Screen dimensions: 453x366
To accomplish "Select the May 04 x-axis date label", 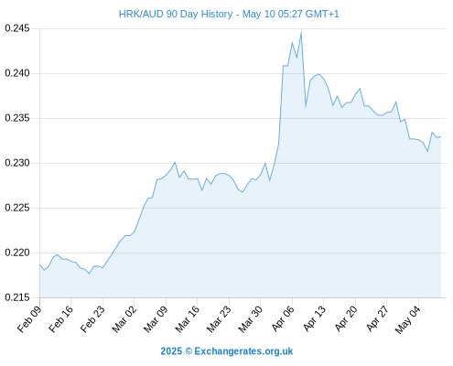I will 408,319.
